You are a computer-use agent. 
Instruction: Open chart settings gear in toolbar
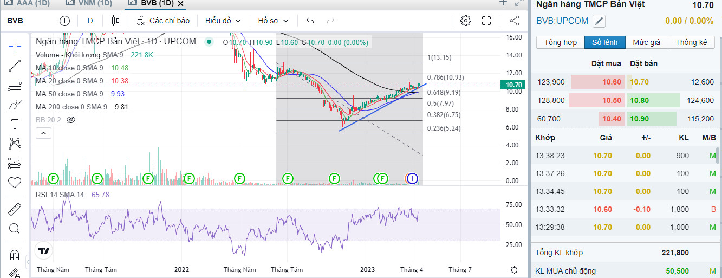[x=465, y=21]
